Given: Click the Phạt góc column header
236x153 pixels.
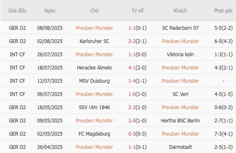Looking at the screenshot, I should (x=223, y=11).
